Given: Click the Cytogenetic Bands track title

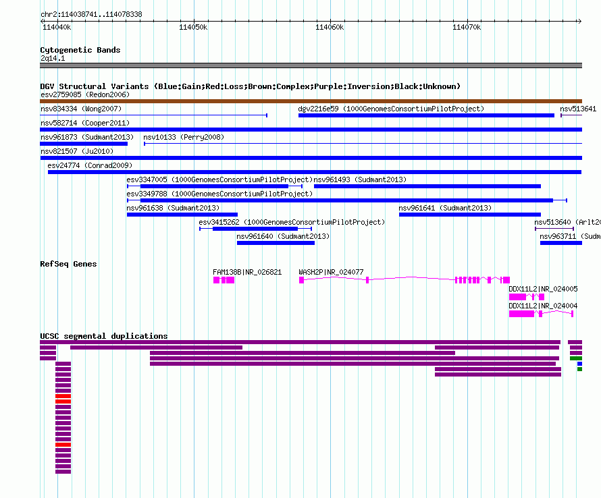Looking at the screenshot, I should pos(80,50).
